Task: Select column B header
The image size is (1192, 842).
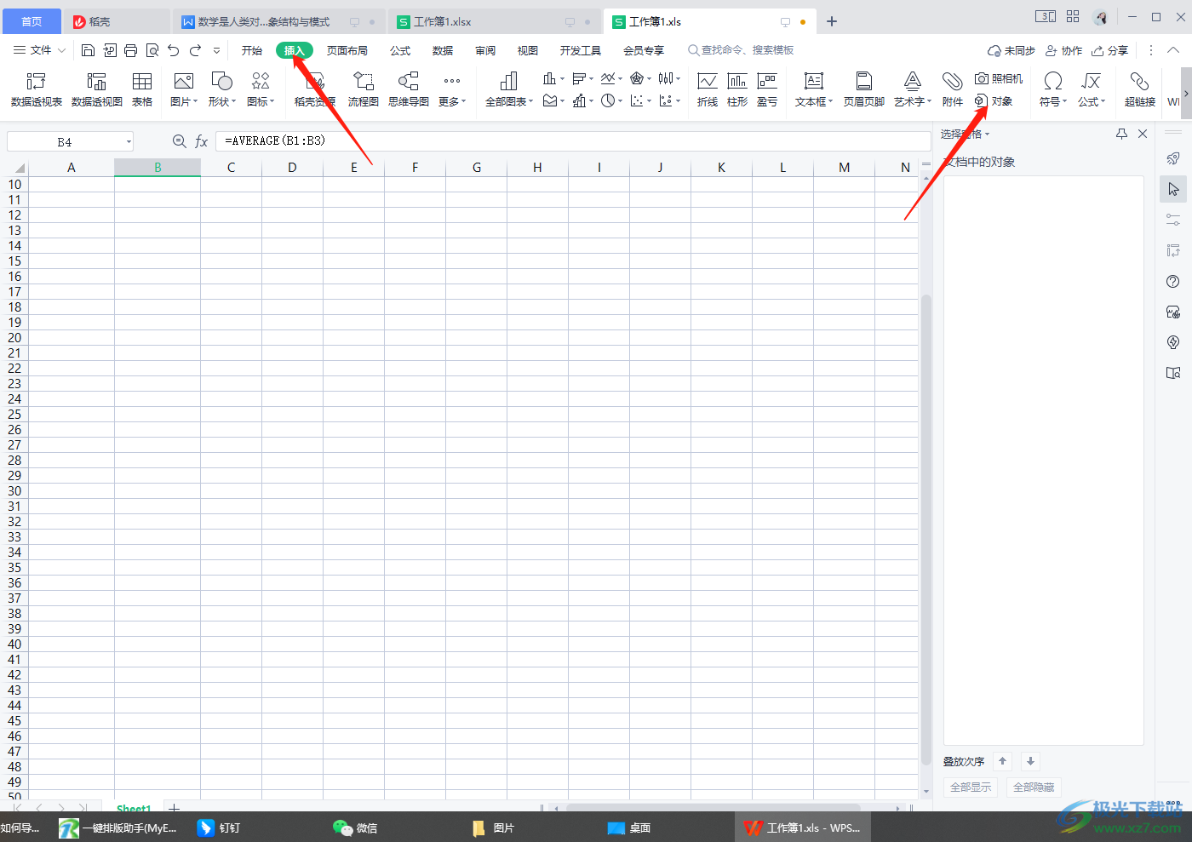Action: tap(158, 168)
